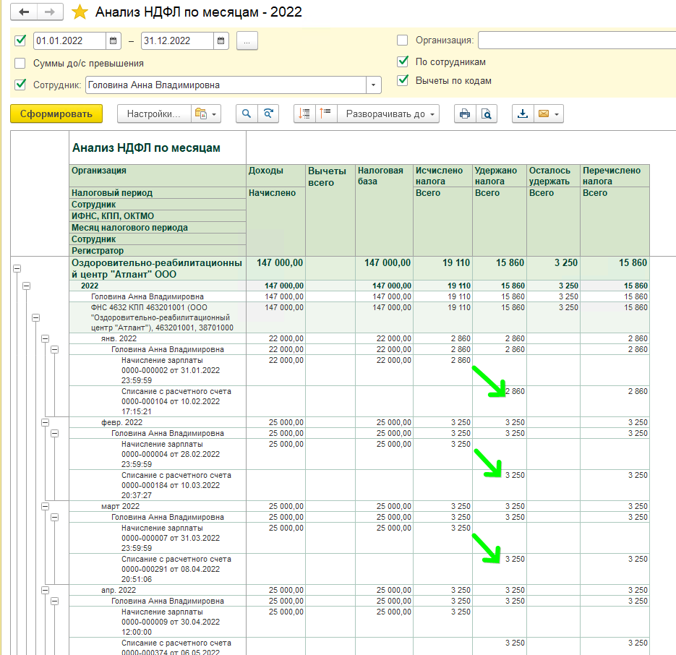Screen dimensions: 676x655
Task: Open the Настройки... button
Action: tap(153, 114)
